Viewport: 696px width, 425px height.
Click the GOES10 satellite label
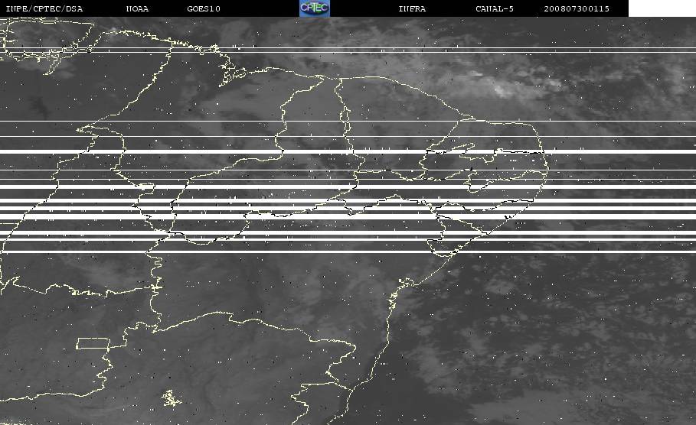tap(204, 9)
